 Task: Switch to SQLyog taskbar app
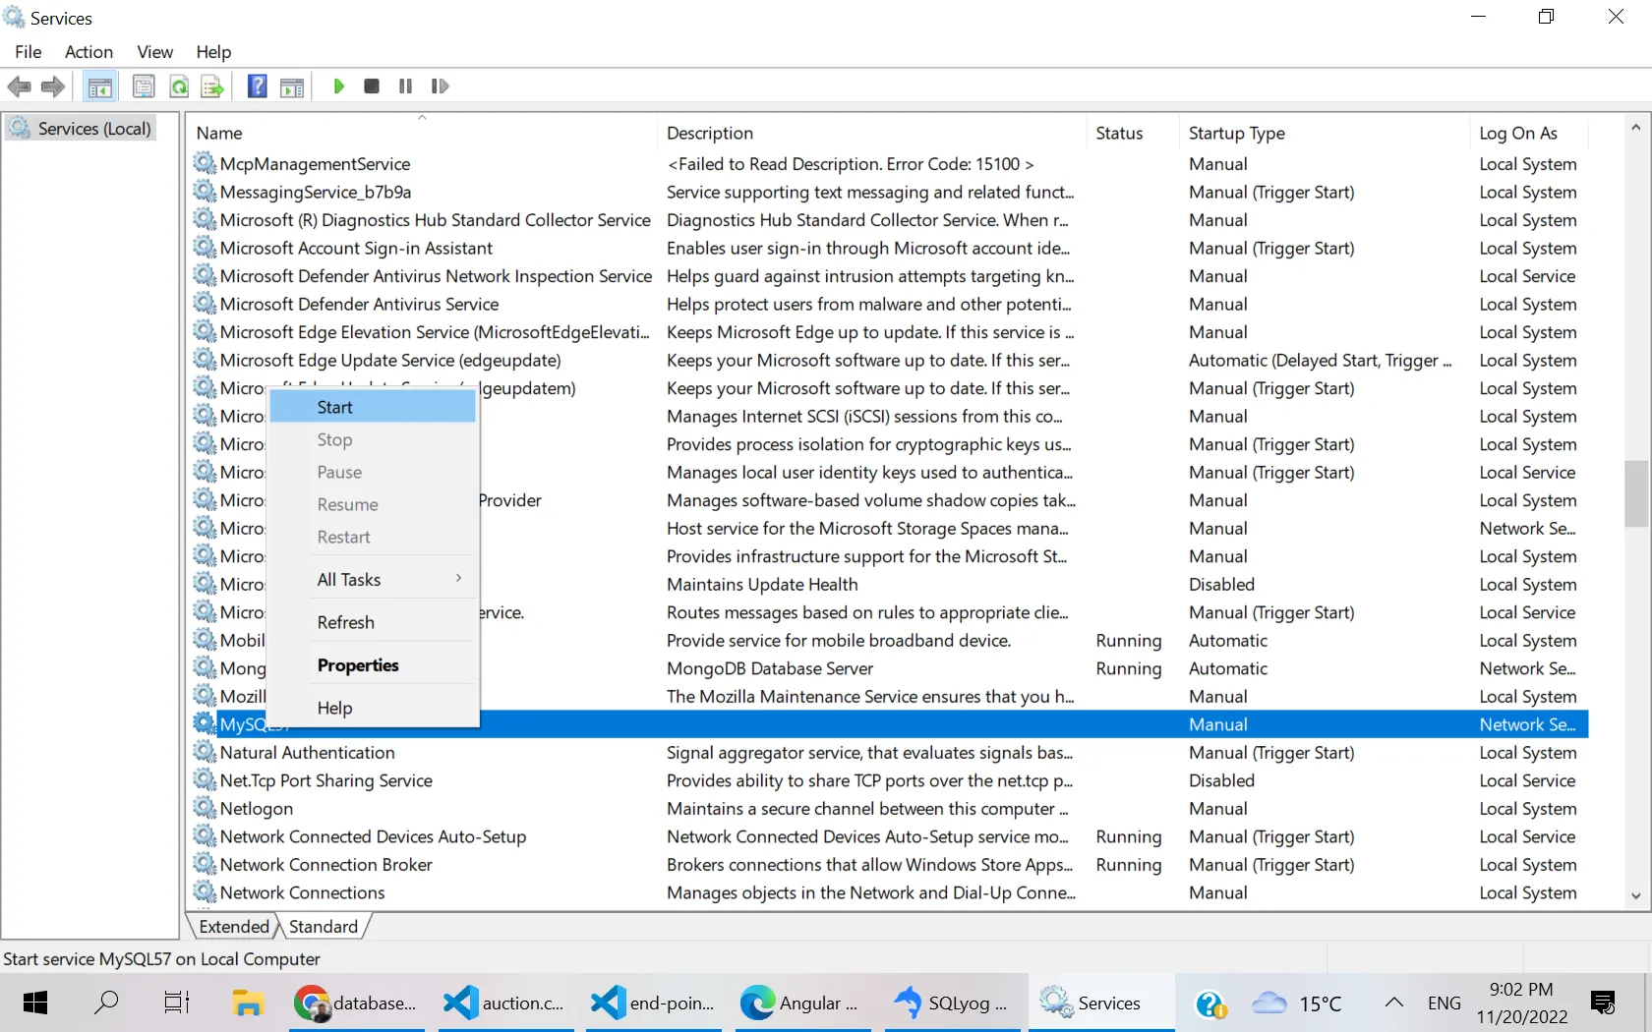pos(952,1003)
